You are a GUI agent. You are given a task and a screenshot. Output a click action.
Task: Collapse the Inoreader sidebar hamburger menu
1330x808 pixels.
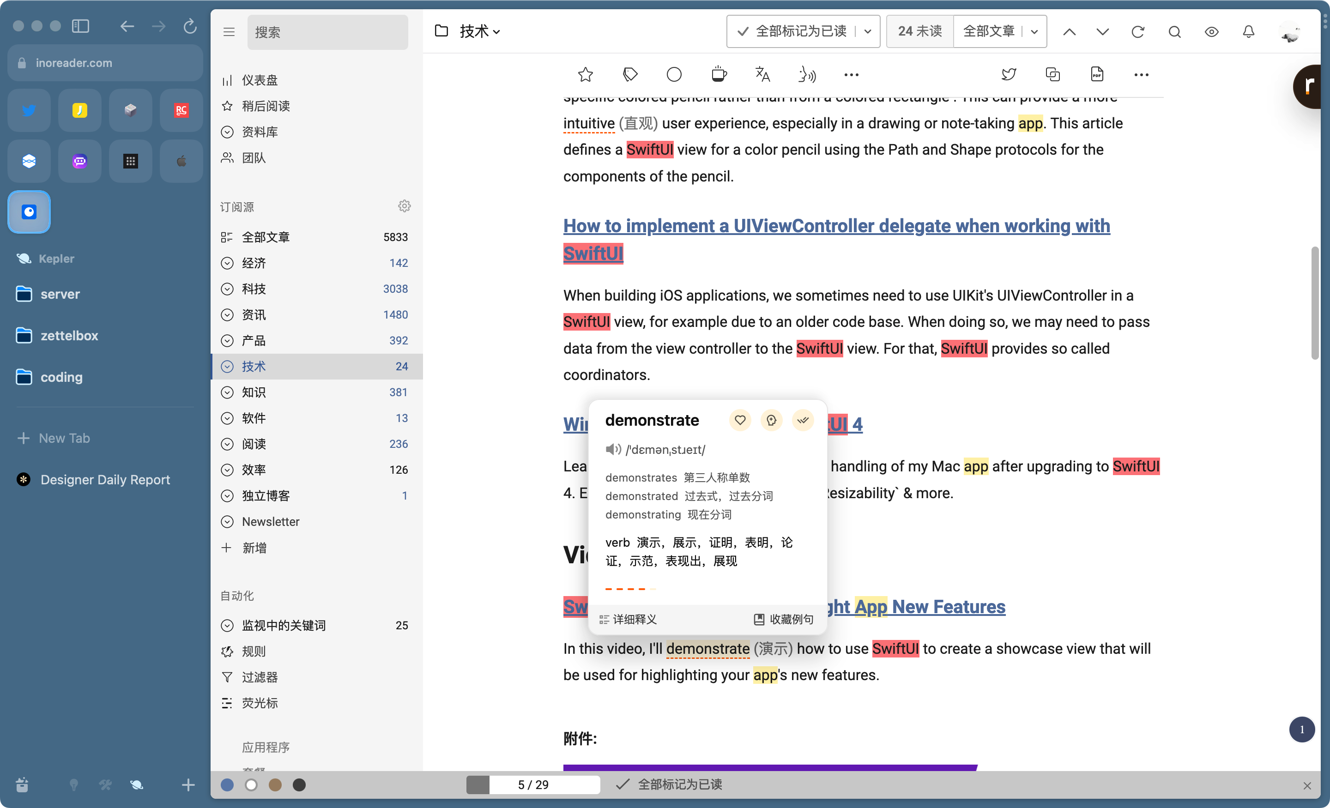pyautogui.click(x=229, y=32)
